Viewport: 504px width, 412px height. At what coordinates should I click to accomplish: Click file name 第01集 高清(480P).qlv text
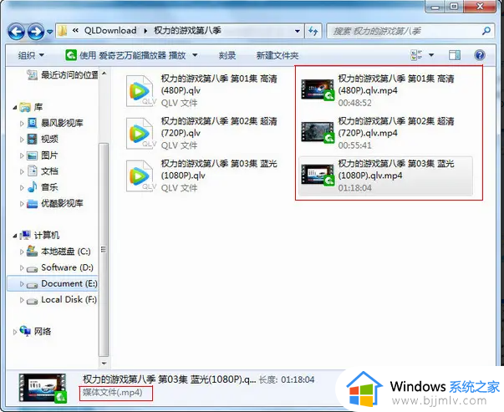[219, 84]
